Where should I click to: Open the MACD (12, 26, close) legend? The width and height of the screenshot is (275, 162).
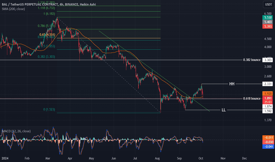pos(16,131)
